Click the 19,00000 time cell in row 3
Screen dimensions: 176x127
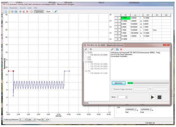point(135,24)
